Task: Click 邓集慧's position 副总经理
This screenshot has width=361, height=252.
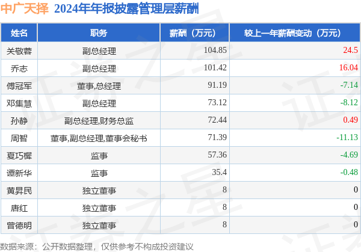Action: (99, 103)
